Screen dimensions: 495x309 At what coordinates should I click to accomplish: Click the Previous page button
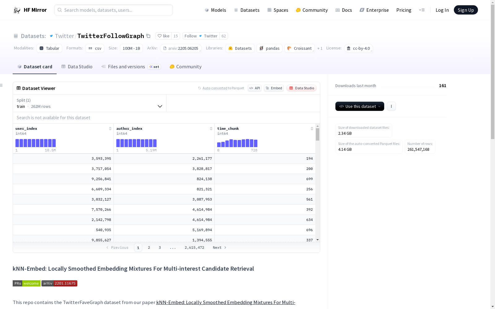(117, 248)
